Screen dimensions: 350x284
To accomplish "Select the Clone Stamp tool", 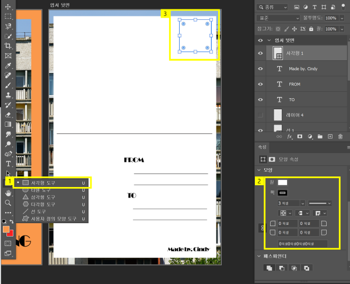I will pos(8,95).
